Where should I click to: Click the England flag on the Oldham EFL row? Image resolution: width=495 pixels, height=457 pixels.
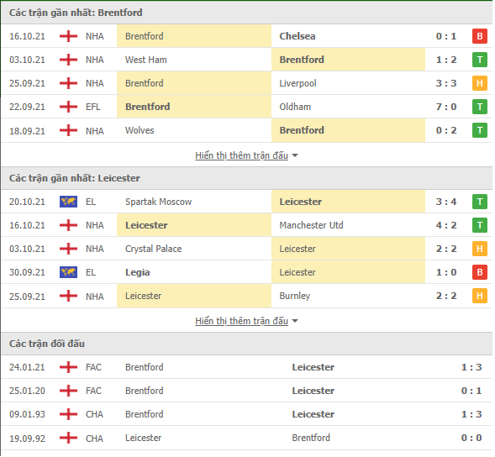coord(69,107)
